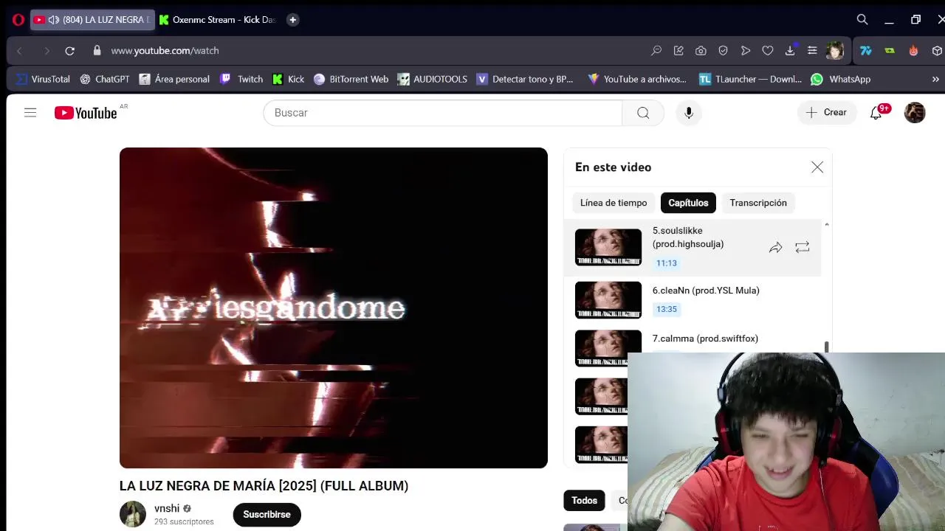Open TLauncher bookmark
This screenshot has height=531, width=945.
coord(750,79)
